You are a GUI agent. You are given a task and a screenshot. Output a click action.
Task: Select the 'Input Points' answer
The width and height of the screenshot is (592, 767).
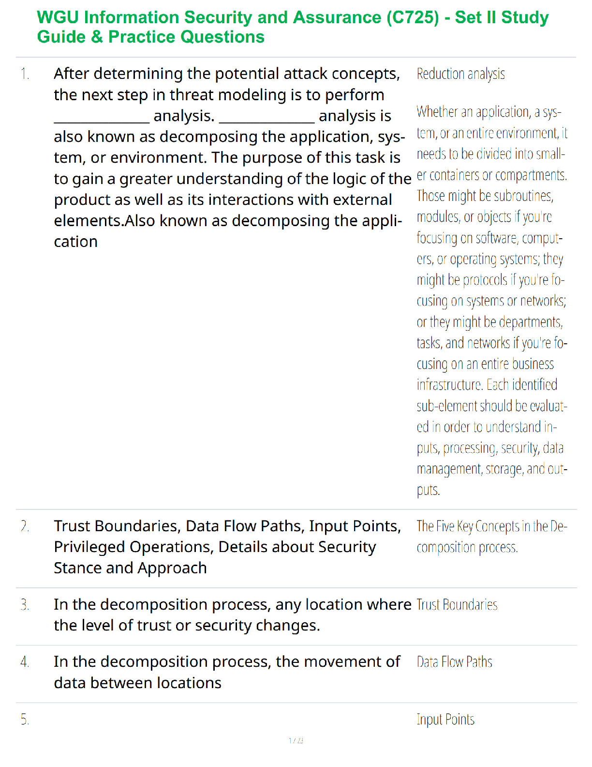click(445, 720)
